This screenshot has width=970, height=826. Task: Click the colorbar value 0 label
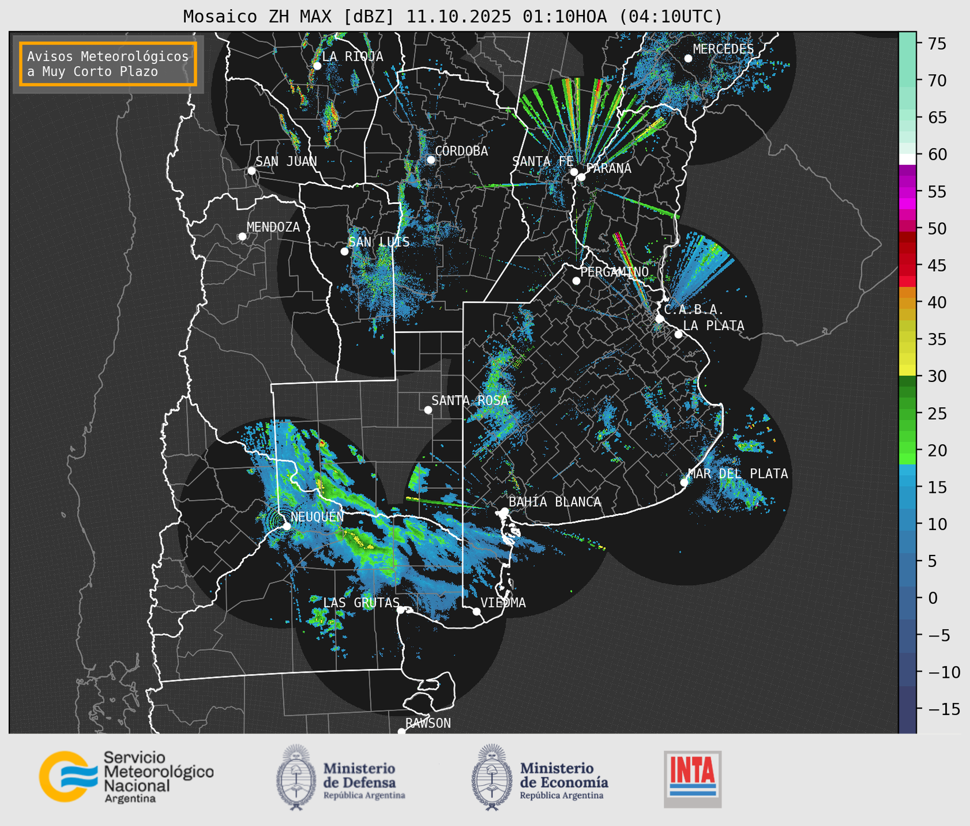[932, 598]
